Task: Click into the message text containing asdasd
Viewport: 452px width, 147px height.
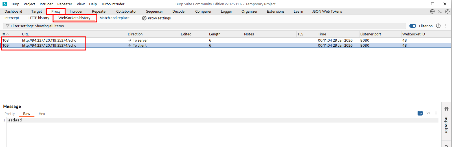Action: (15, 120)
